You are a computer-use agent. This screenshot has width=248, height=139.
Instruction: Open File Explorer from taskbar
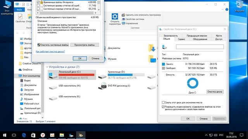pyautogui.click(x=62, y=135)
